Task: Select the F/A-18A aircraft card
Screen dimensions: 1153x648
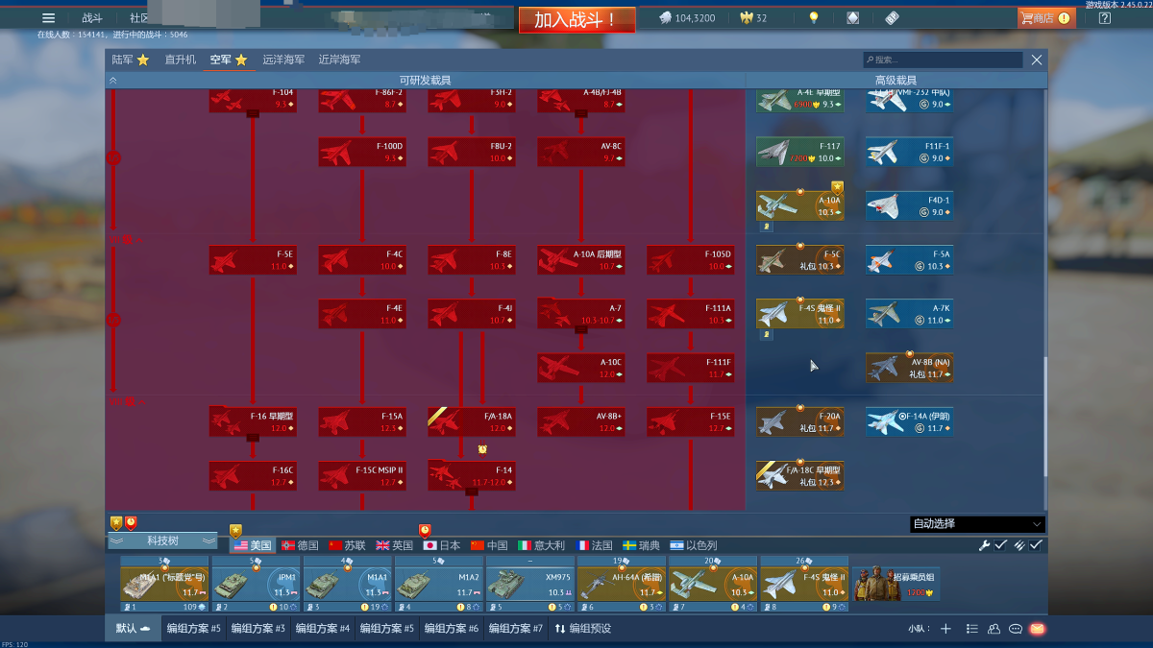Action: coord(471,421)
